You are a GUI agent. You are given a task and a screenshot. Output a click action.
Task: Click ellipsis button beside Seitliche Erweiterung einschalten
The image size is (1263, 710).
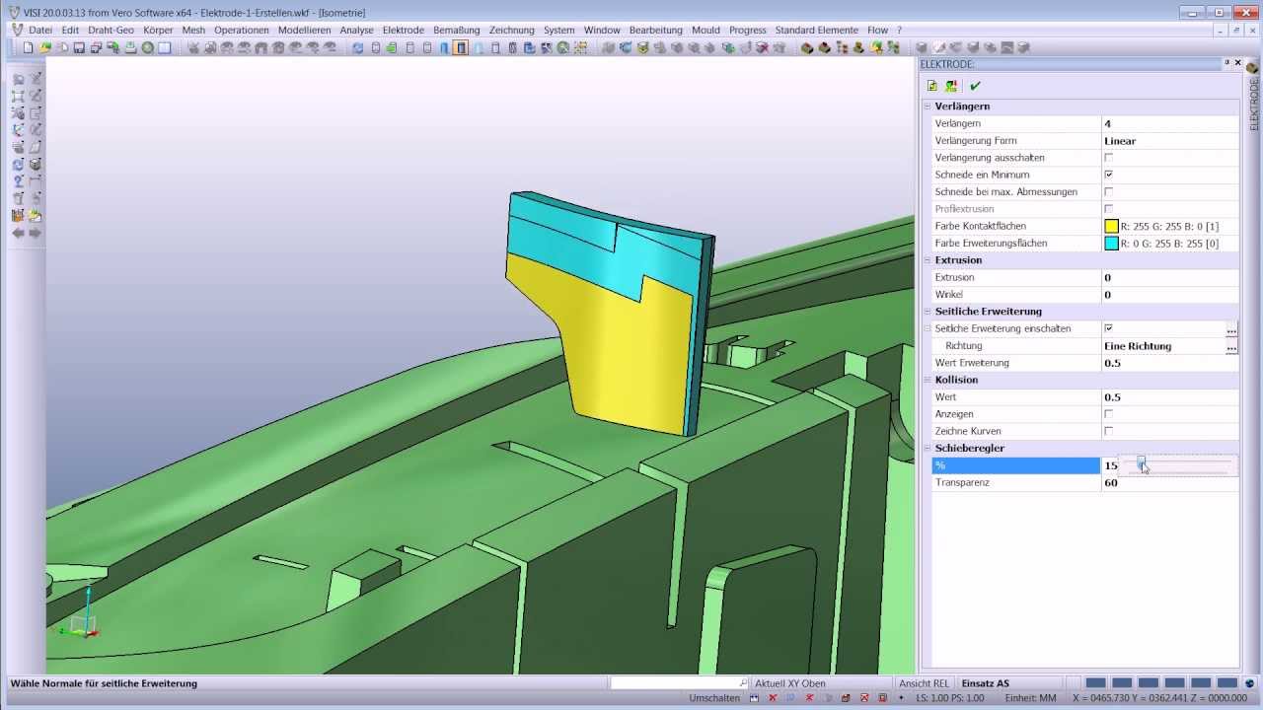coord(1231,329)
